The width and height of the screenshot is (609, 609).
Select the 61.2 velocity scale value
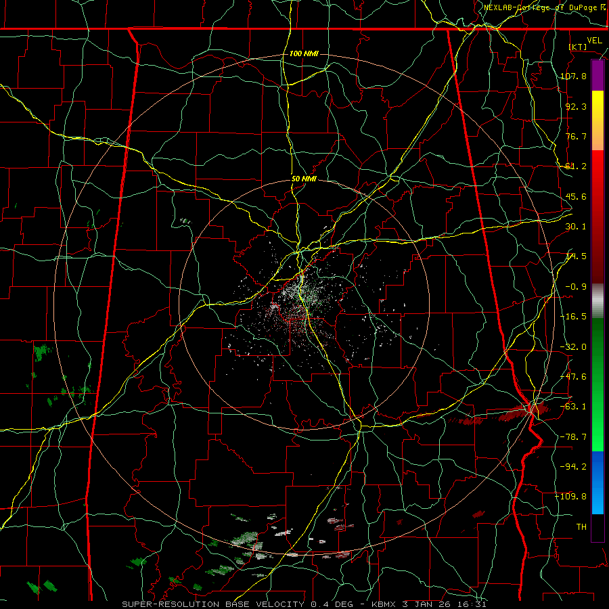(576, 166)
